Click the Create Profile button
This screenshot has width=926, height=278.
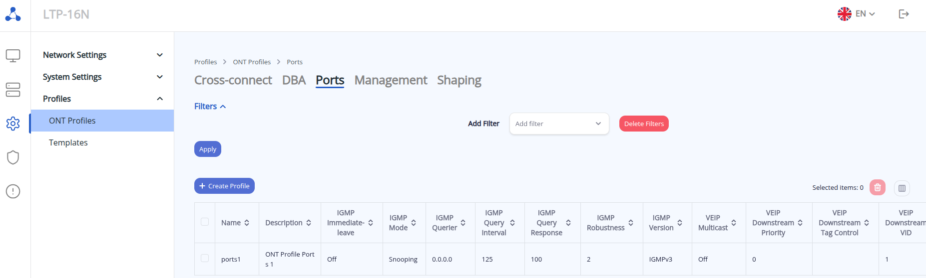224,186
